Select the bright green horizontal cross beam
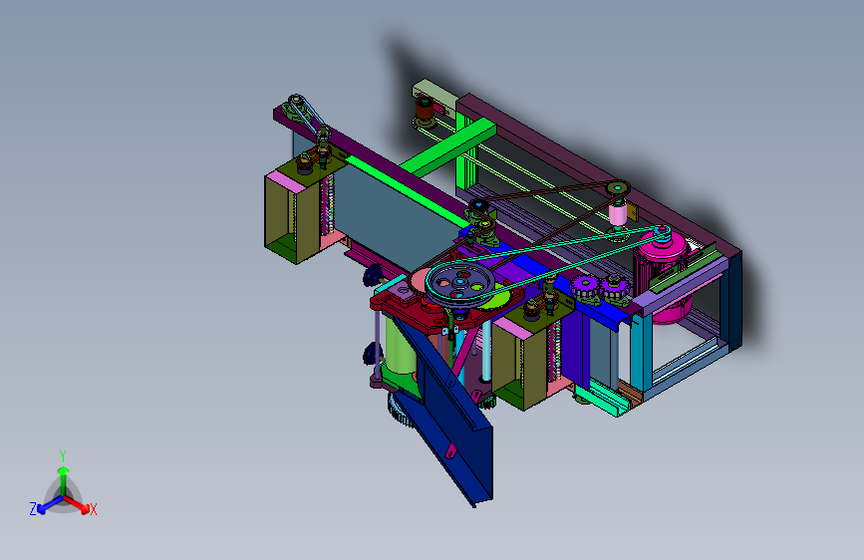Image resolution: width=864 pixels, height=560 pixels. 447,148
